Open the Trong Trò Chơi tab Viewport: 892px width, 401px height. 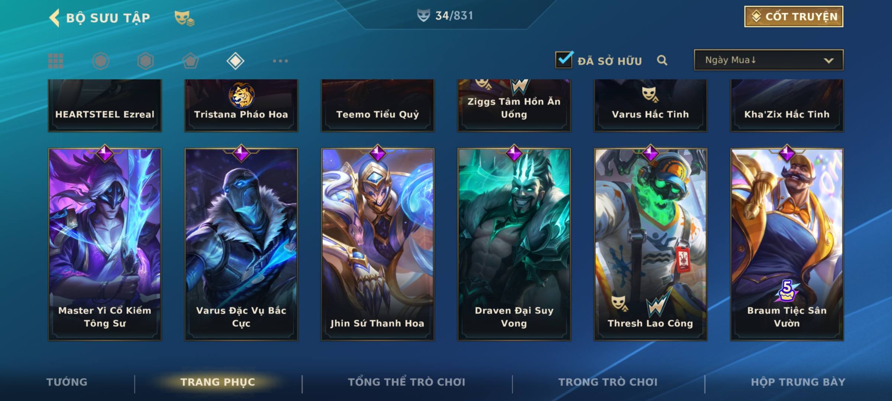[608, 382]
